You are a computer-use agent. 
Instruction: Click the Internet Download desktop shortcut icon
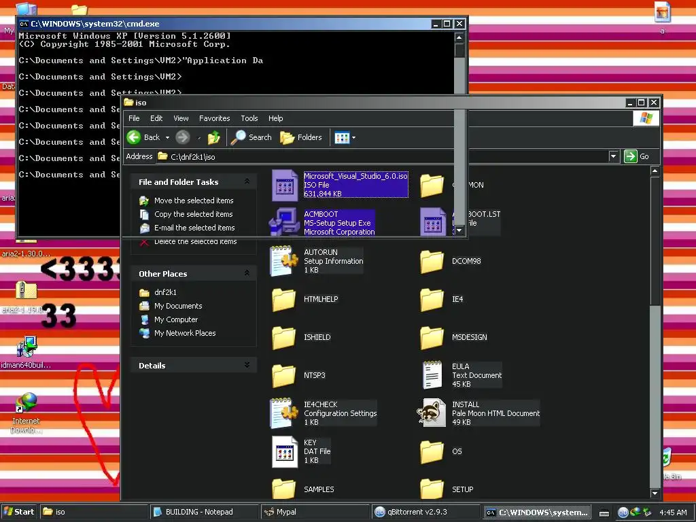tap(27, 402)
